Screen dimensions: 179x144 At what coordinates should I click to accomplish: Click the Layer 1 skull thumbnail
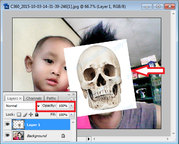point(18,124)
